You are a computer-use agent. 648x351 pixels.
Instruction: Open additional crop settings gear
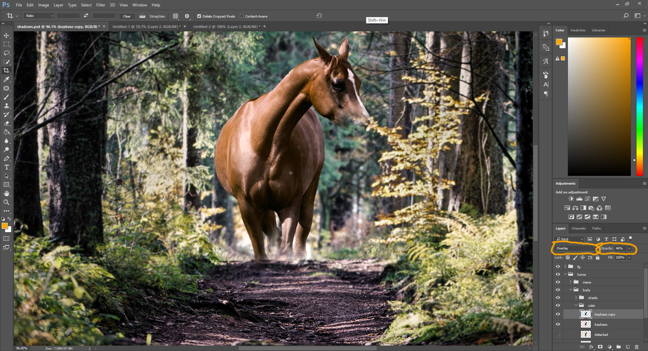(x=187, y=16)
